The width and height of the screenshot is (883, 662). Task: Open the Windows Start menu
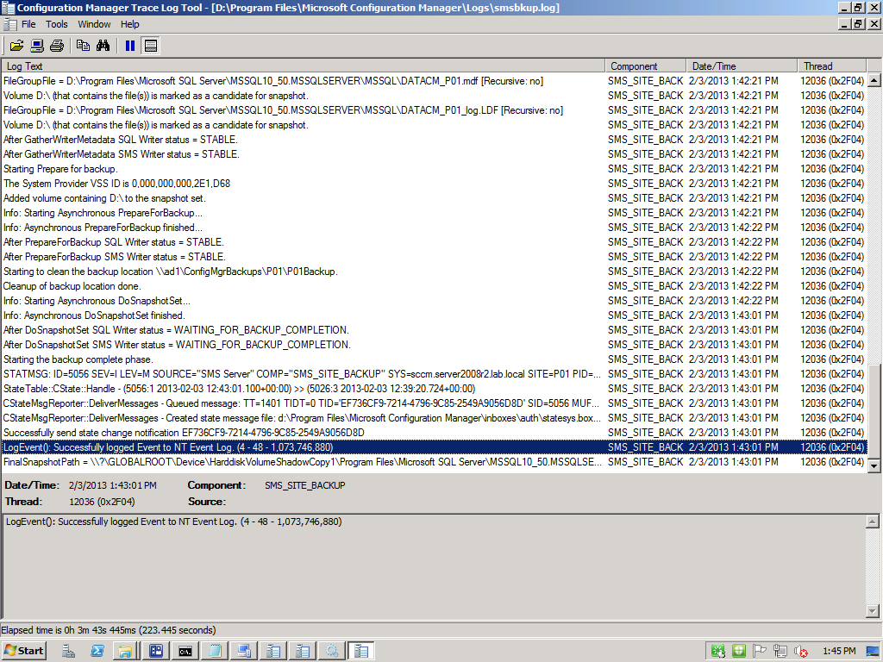(x=23, y=651)
